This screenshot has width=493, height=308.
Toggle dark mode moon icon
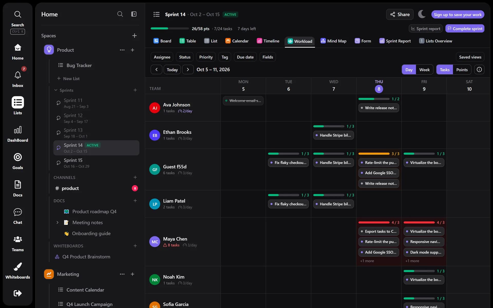422,14
